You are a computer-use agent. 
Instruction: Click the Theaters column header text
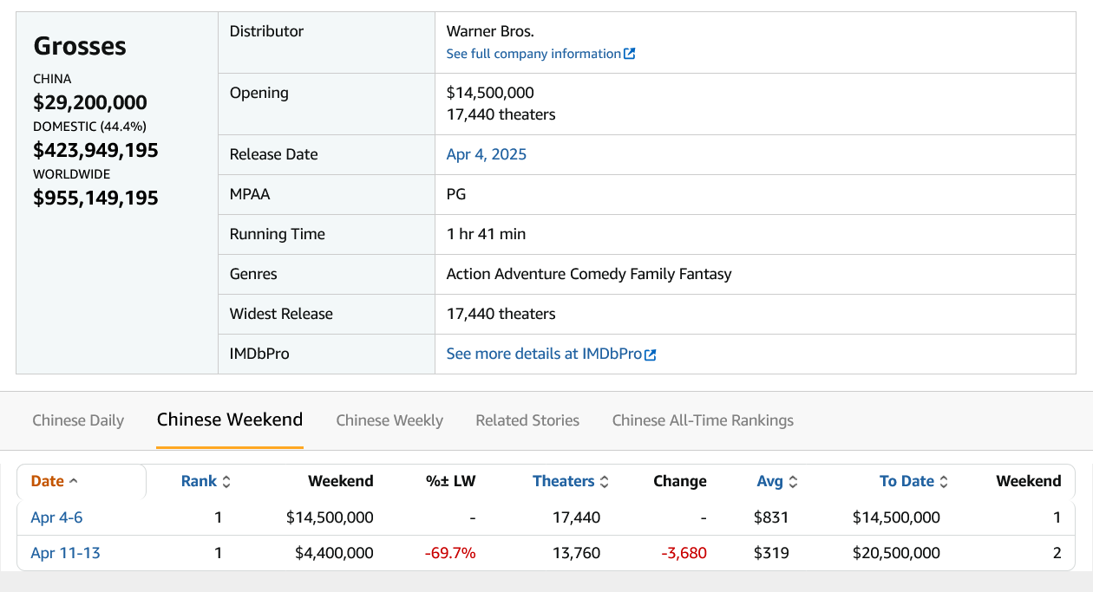564,481
